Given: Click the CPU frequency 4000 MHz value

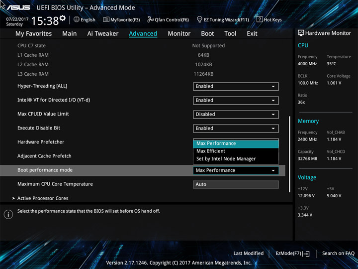Looking at the screenshot, I should coord(307,64).
